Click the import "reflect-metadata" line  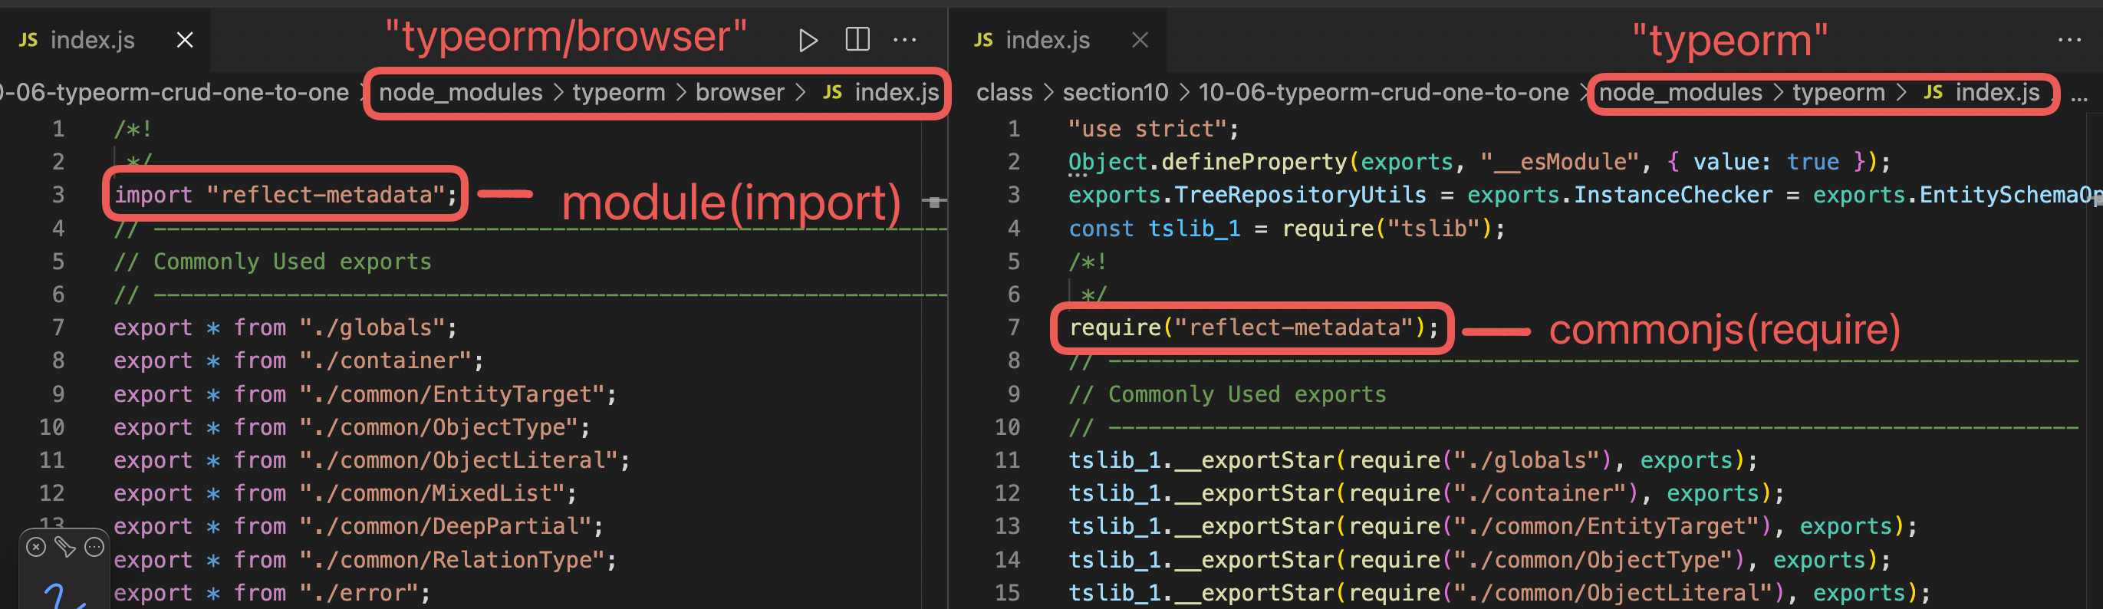coord(285,195)
